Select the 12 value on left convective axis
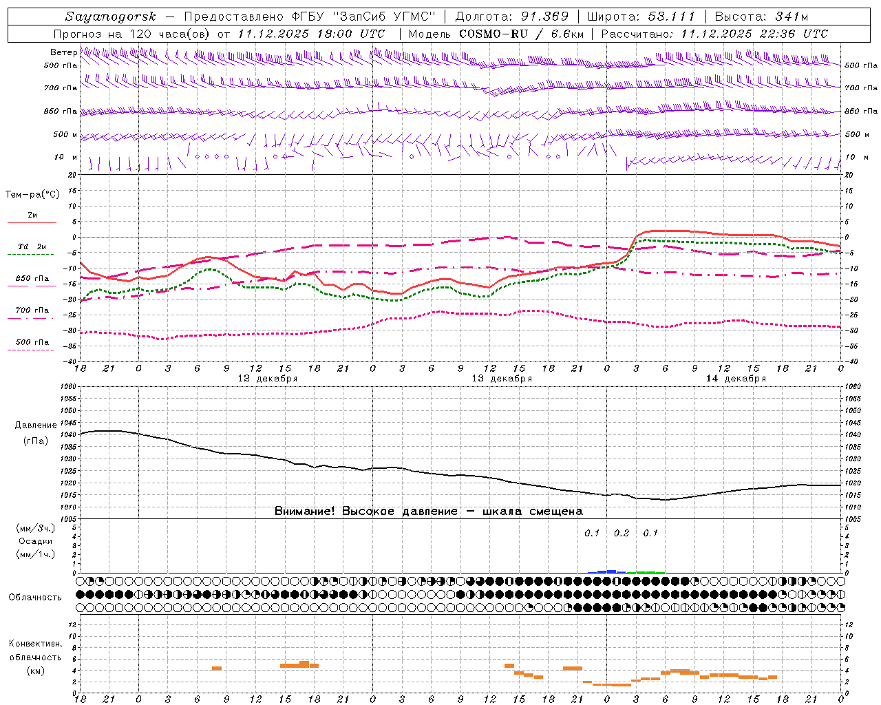Screen dimensions: 881x705 click(x=73, y=624)
